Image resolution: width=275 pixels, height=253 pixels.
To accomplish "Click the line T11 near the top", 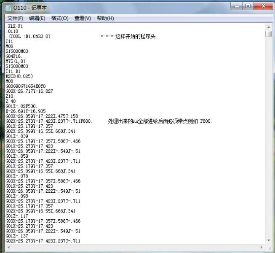I will 9,41.
